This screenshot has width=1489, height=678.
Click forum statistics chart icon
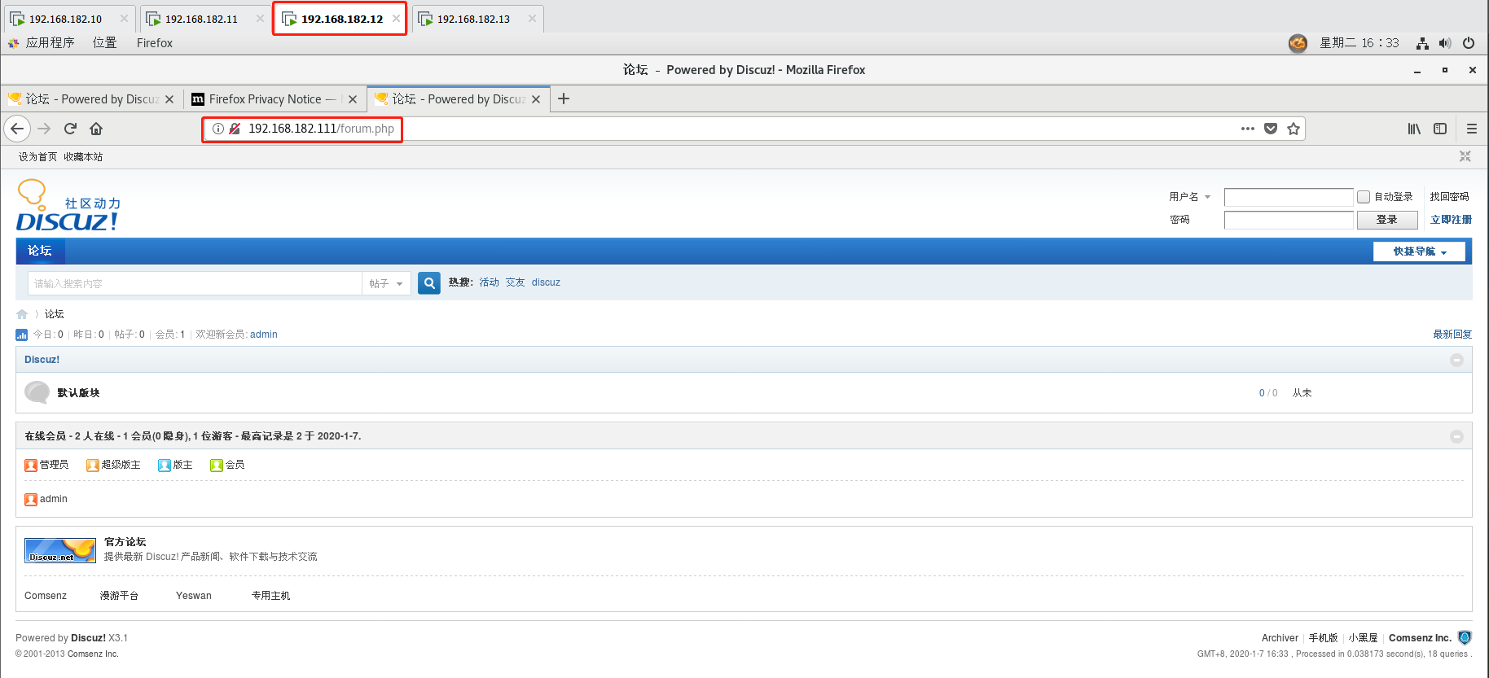pyautogui.click(x=22, y=335)
